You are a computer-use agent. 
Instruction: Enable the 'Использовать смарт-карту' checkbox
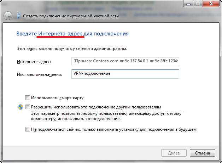pyautogui.click(x=28, y=97)
